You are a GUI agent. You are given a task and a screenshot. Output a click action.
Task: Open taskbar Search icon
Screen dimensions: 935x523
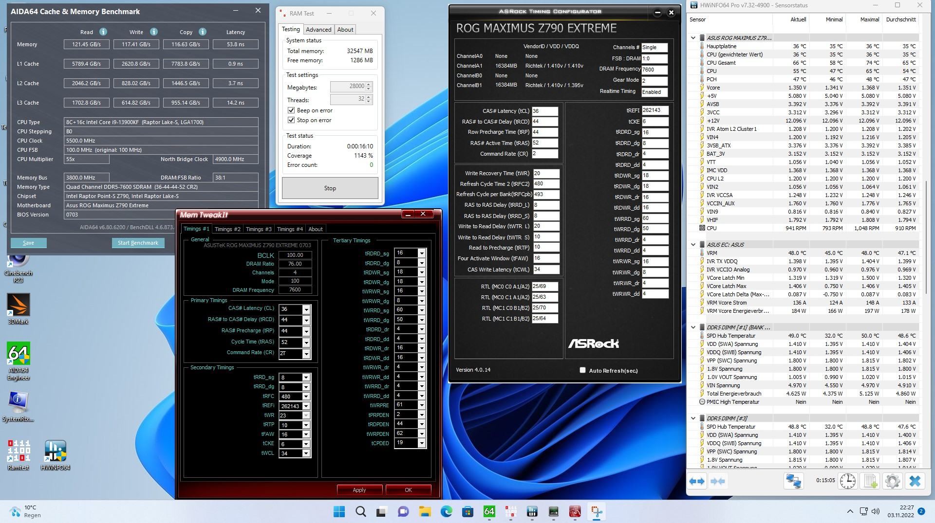click(x=361, y=511)
